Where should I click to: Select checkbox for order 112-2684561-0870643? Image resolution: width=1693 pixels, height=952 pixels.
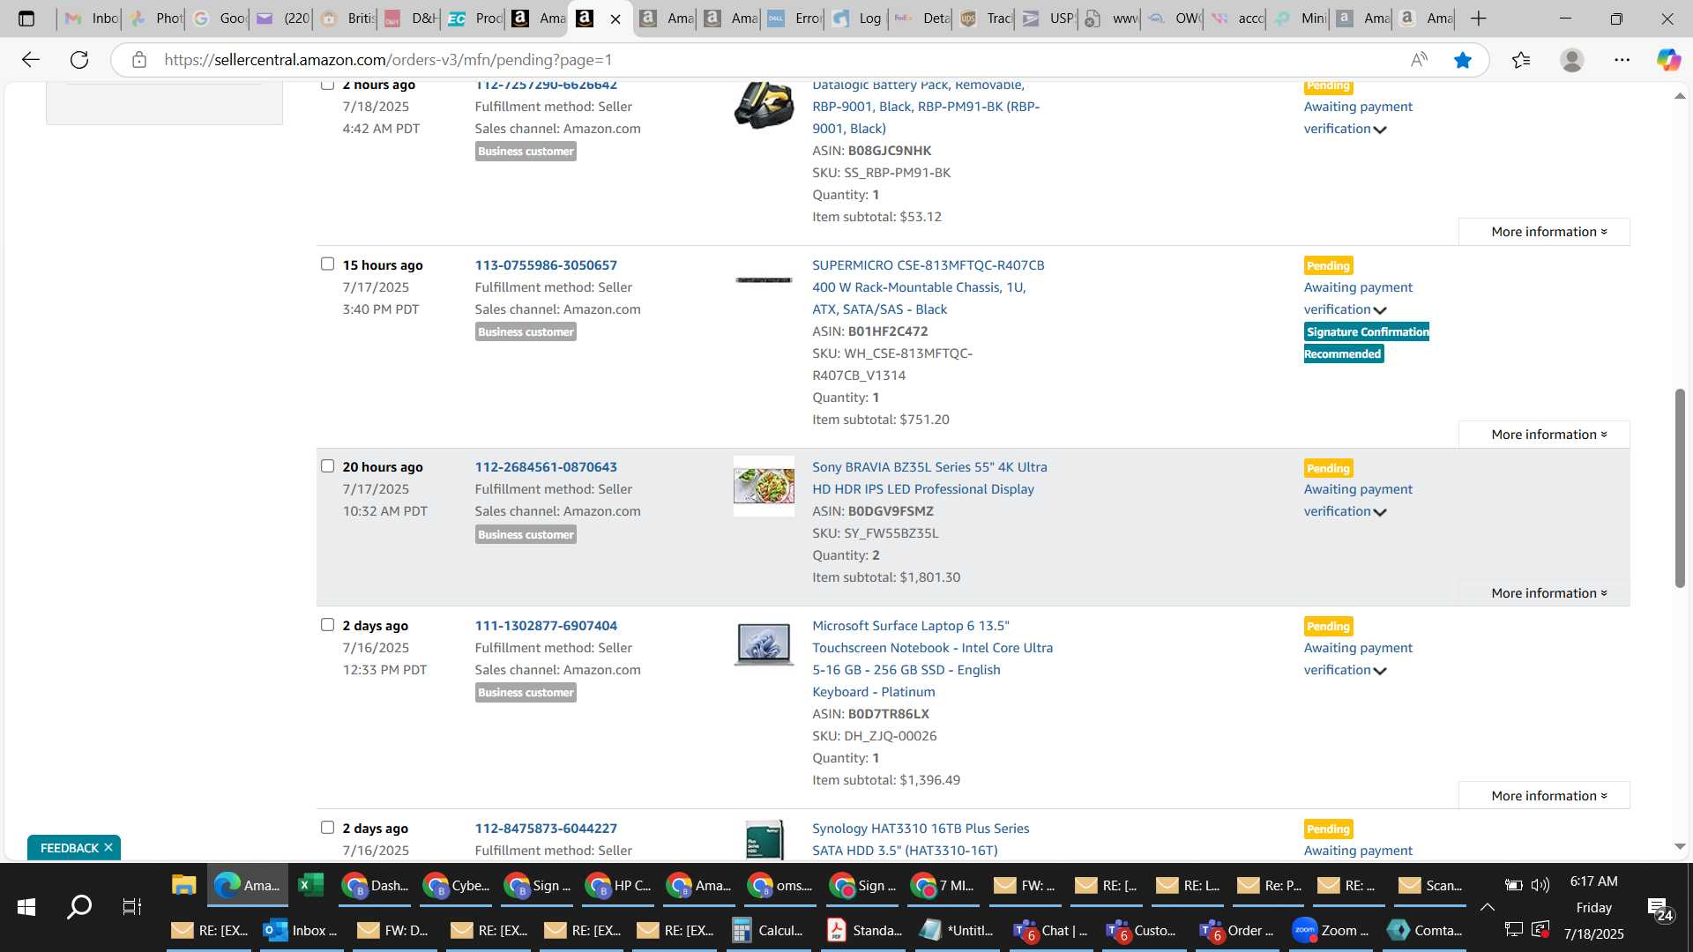327,465
